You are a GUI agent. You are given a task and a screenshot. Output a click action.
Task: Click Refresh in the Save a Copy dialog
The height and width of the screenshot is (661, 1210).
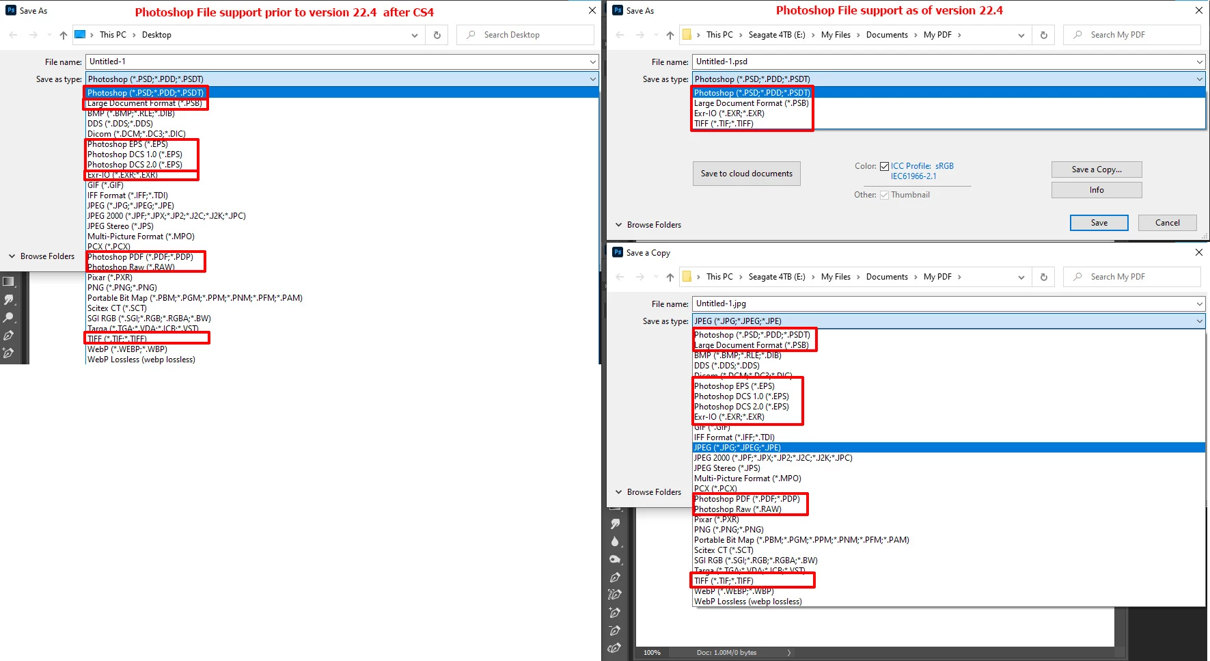1043,277
